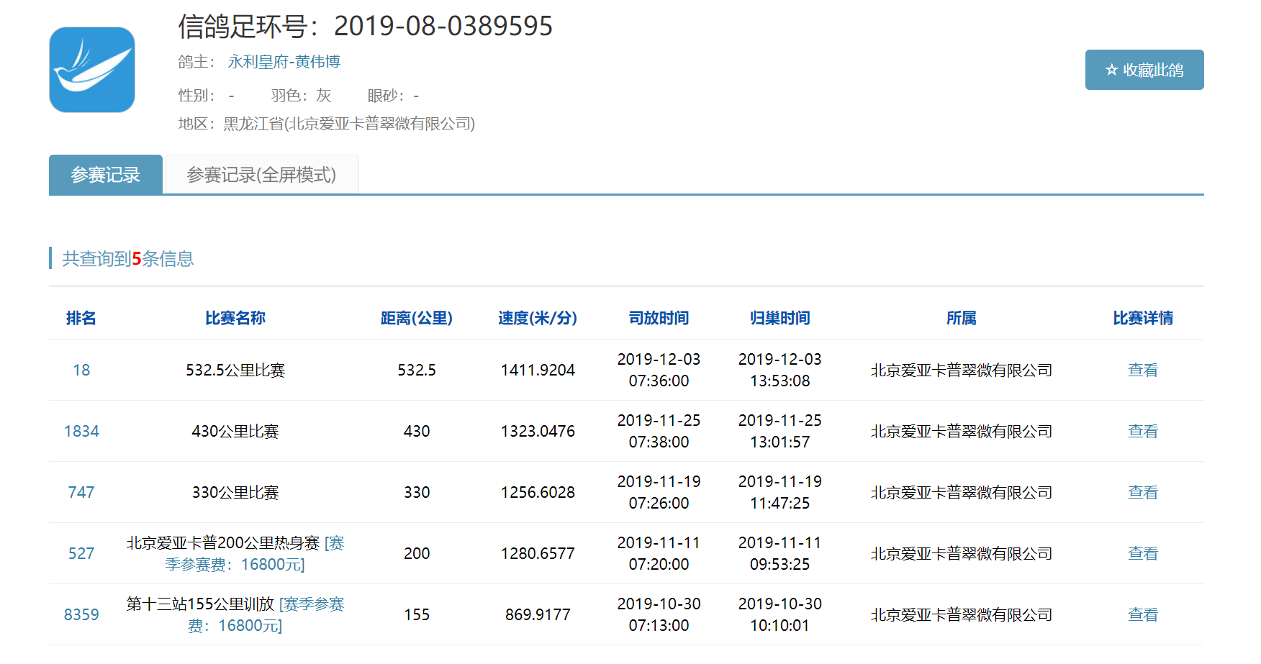Click the 归巢时间 column header
This screenshot has width=1261, height=664.
[779, 318]
